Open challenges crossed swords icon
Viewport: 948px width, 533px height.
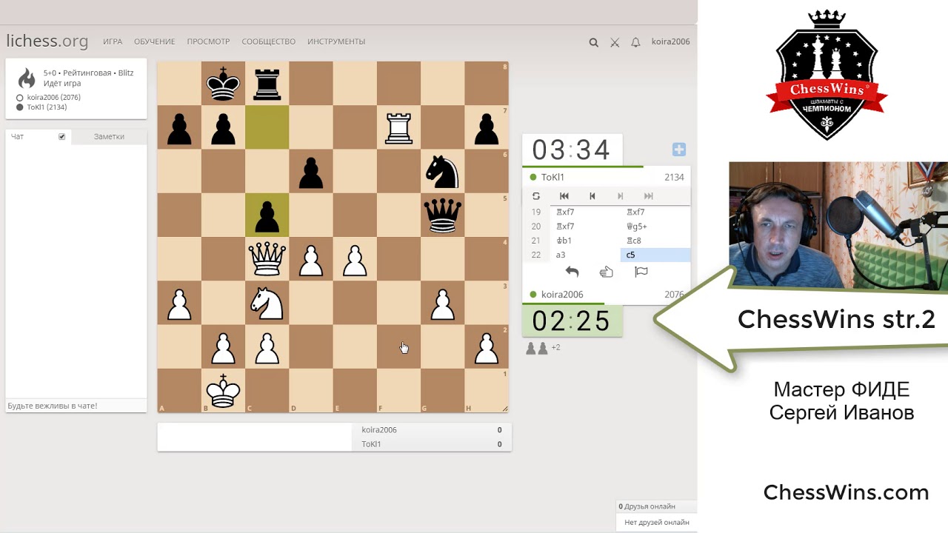[615, 42]
